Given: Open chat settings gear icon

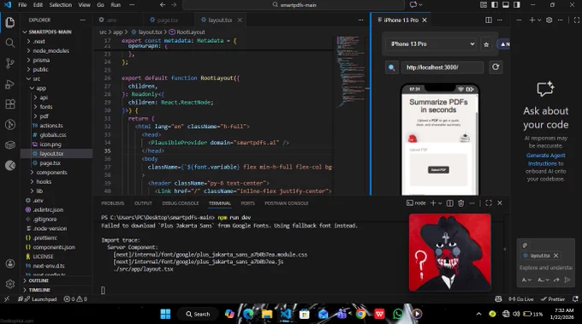Looking at the screenshot, I should 549,20.
